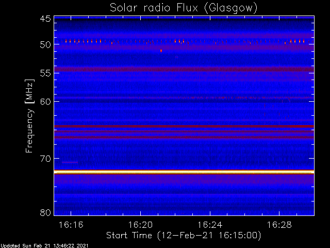Viewport: 330px width, 248px height.
Task: Click the plot title "Solar radio Flux (Glasgow)"
Action: click(184, 8)
